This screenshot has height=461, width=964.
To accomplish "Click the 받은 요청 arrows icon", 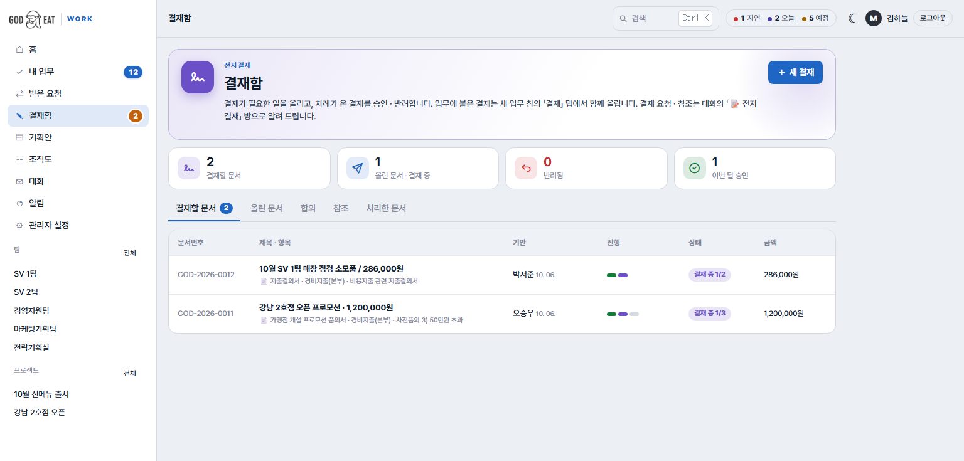I will pos(19,93).
